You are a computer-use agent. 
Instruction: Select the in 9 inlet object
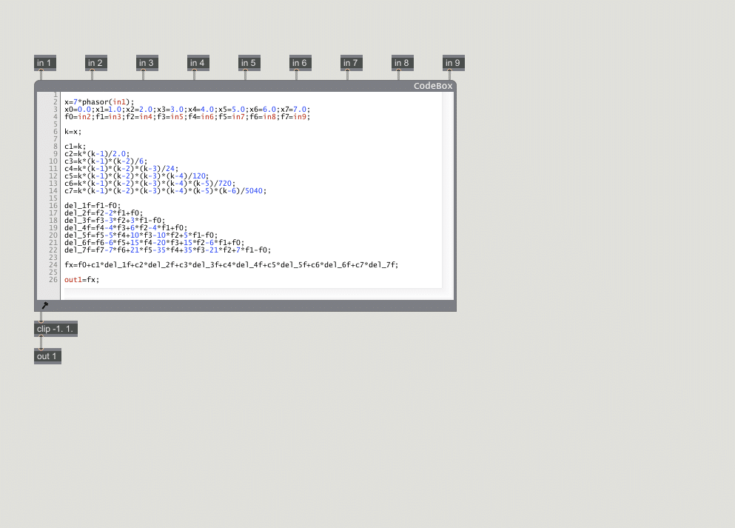(453, 63)
